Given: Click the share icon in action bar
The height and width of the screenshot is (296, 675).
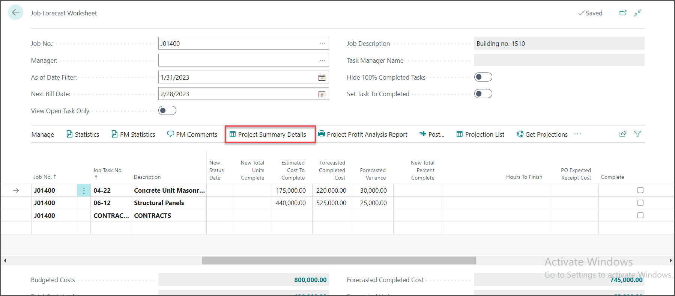Looking at the screenshot, I should point(623,134).
